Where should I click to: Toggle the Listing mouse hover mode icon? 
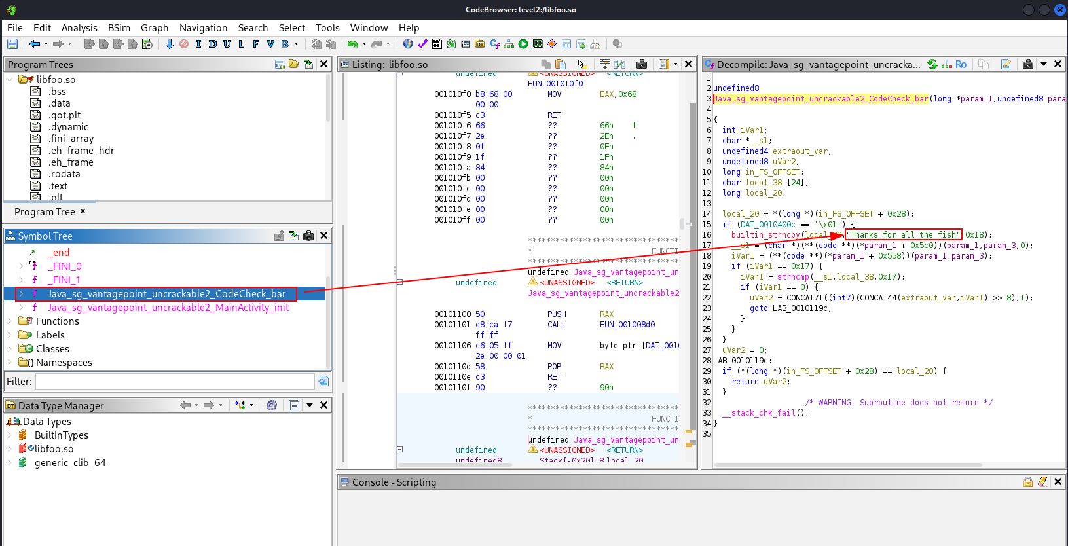(x=581, y=64)
